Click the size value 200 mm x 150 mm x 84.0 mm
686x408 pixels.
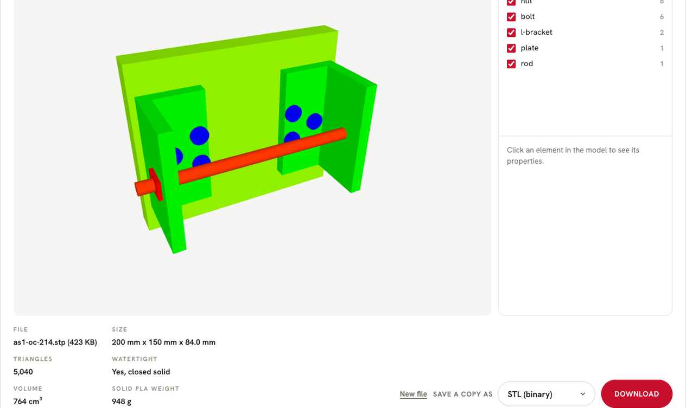coord(163,342)
